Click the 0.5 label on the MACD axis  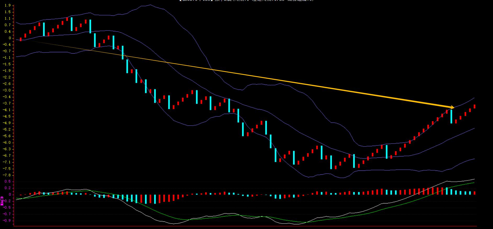[x=8, y=181]
